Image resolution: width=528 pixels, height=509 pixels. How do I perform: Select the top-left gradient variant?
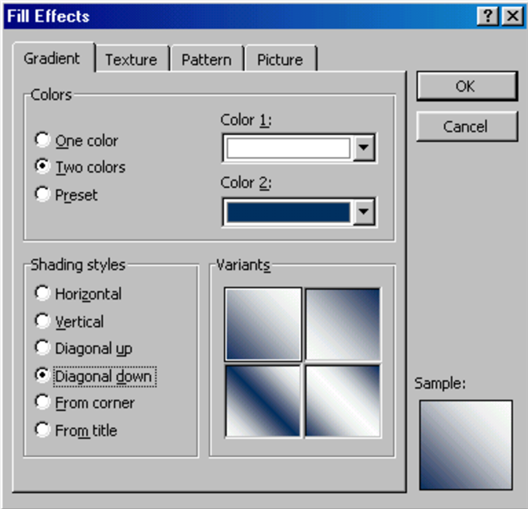[x=263, y=325]
